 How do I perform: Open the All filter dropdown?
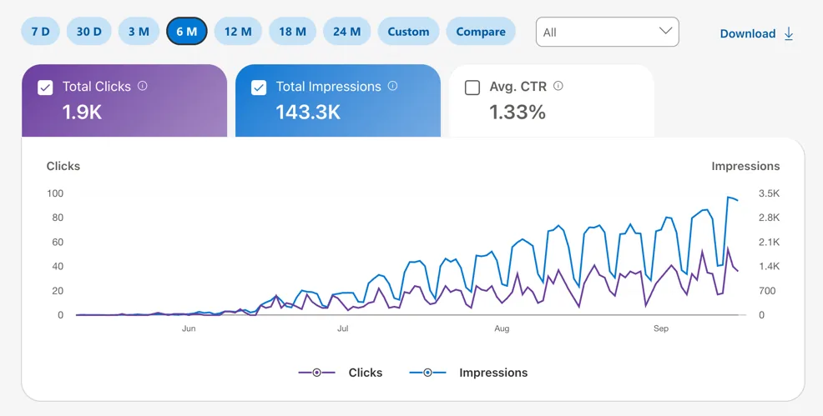point(608,32)
